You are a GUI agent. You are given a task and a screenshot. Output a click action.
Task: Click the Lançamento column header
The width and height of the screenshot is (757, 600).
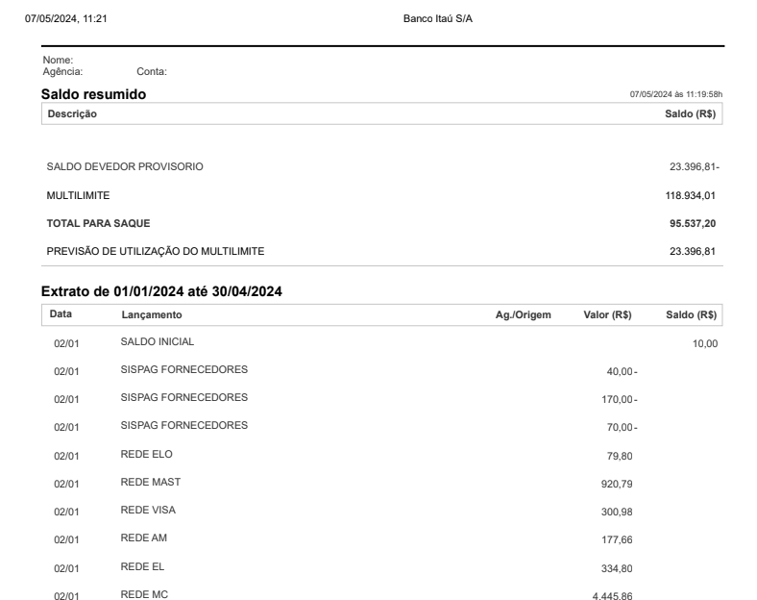[152, 315]
